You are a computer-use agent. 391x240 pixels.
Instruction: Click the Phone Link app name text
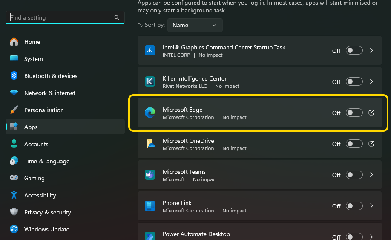point(177,203)
